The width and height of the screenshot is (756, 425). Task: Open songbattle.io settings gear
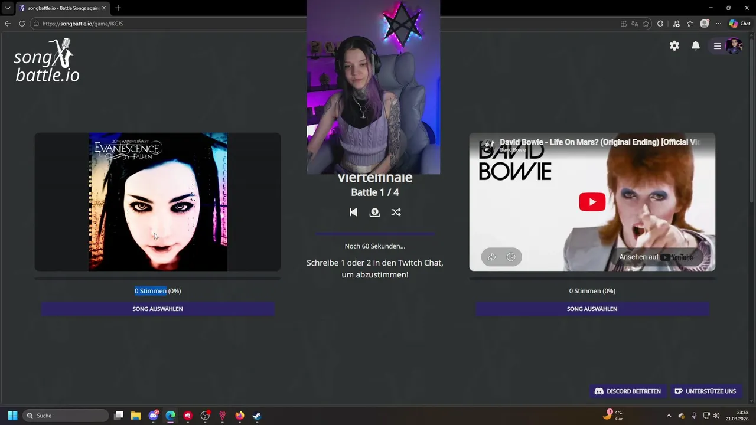pyautogui.click(x=674, y=45)
